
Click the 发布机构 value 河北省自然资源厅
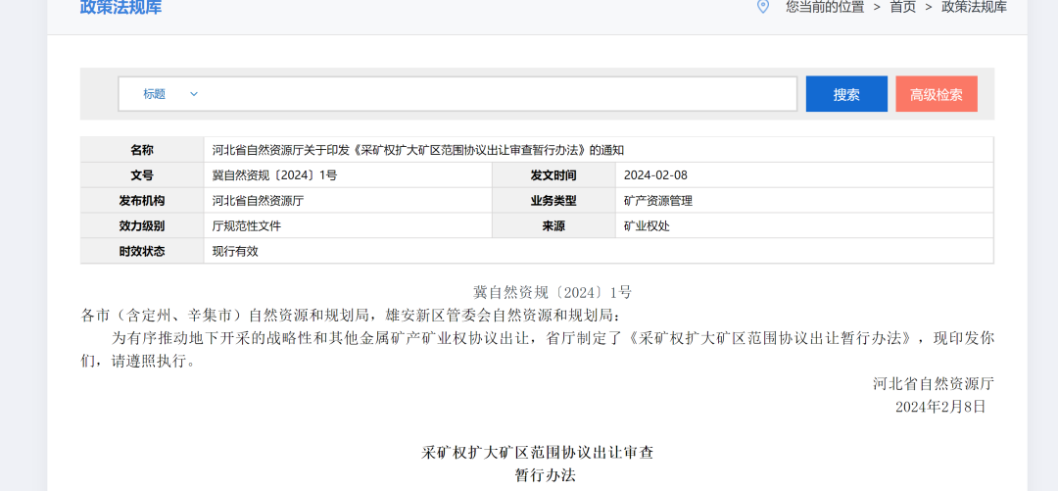tap(258, 201)
